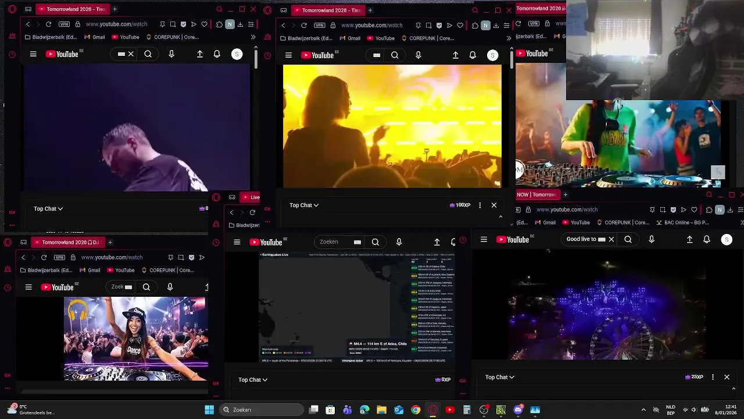The width and height of the screenshot is (744, 419).
Task: Show more bookmarks chevron in top-middle window
Action: [x=509, y=38]
